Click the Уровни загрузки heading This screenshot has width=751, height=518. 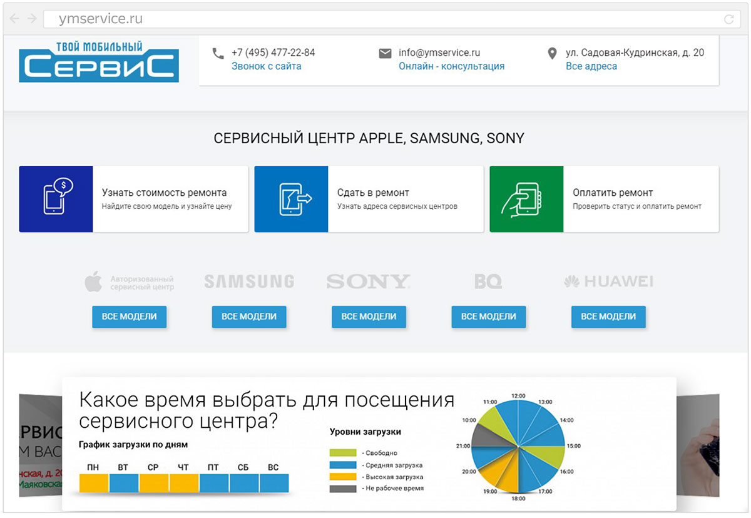(365, 432)
